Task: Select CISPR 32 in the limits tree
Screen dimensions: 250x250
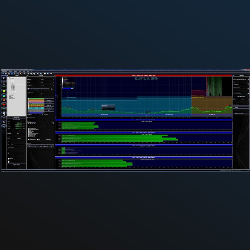Action: click(13, 84)
